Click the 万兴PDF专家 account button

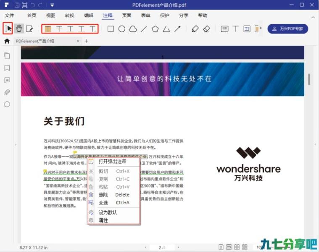(287, 29)
